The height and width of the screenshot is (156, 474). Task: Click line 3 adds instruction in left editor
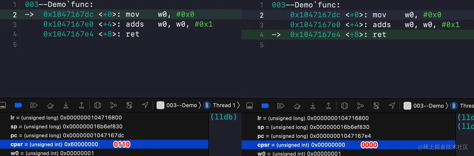pos(128,24)
